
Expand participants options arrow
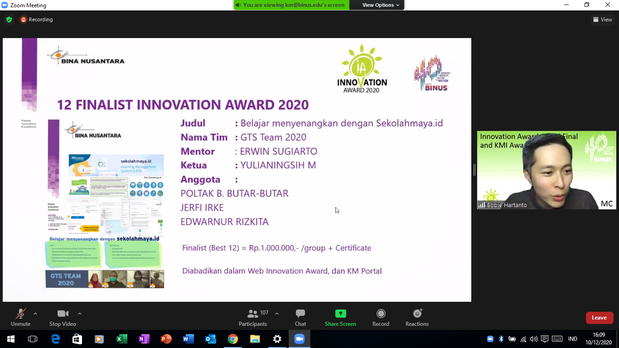[x=277, y=314]
